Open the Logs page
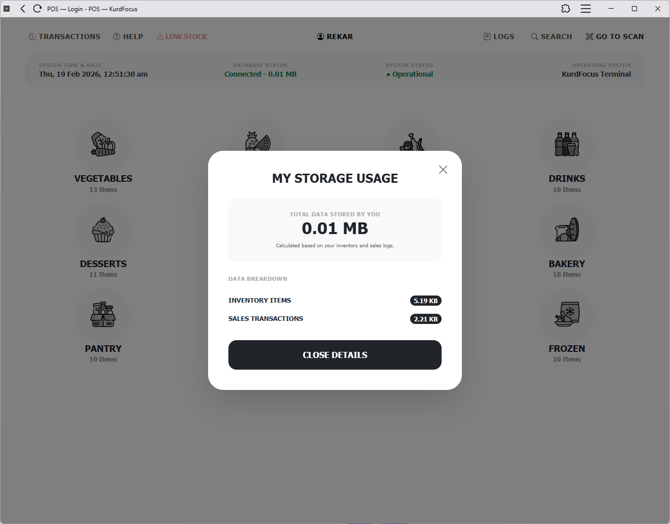 pos(498,37)
